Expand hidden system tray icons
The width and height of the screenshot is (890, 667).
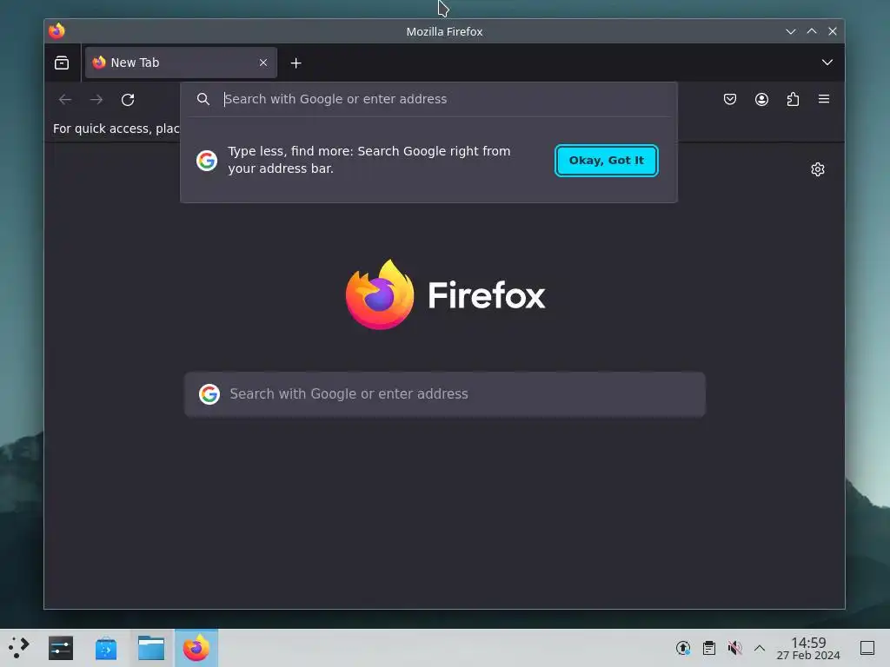coord(760,648)
